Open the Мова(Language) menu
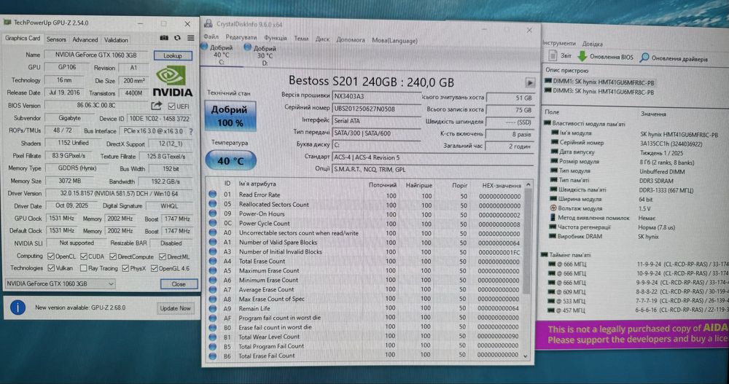The image size is (729, 384). (x=394, y=41)
